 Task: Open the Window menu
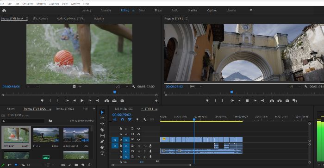pos(75,4)
